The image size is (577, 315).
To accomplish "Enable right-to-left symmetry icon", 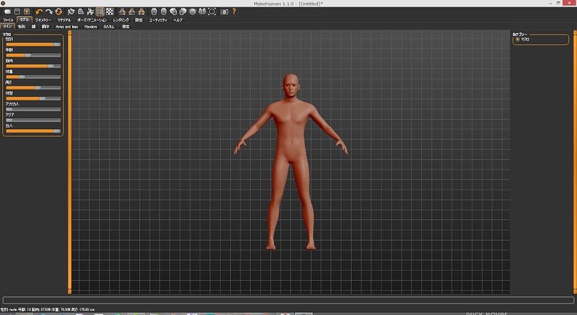I will pos(122,12).
